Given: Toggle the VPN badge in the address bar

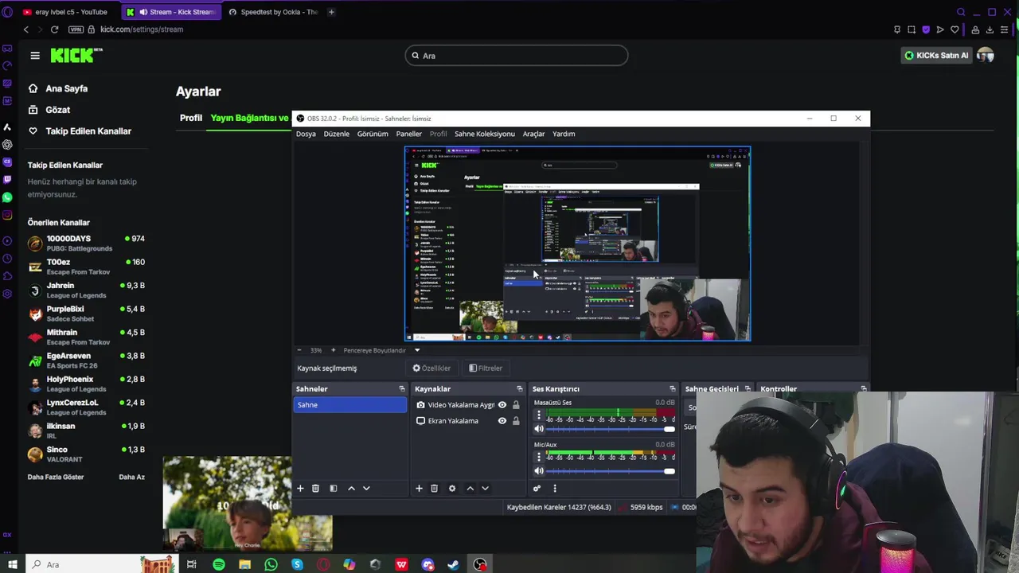Looking at the screenshot, I should [x=76, y=29].
